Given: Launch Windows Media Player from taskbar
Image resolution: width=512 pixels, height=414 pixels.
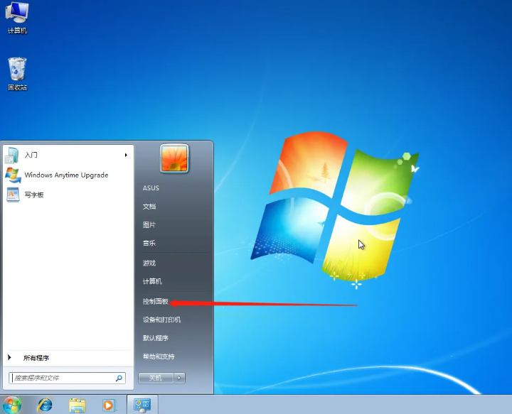Looking at the screenshot, I should [108, 405].
